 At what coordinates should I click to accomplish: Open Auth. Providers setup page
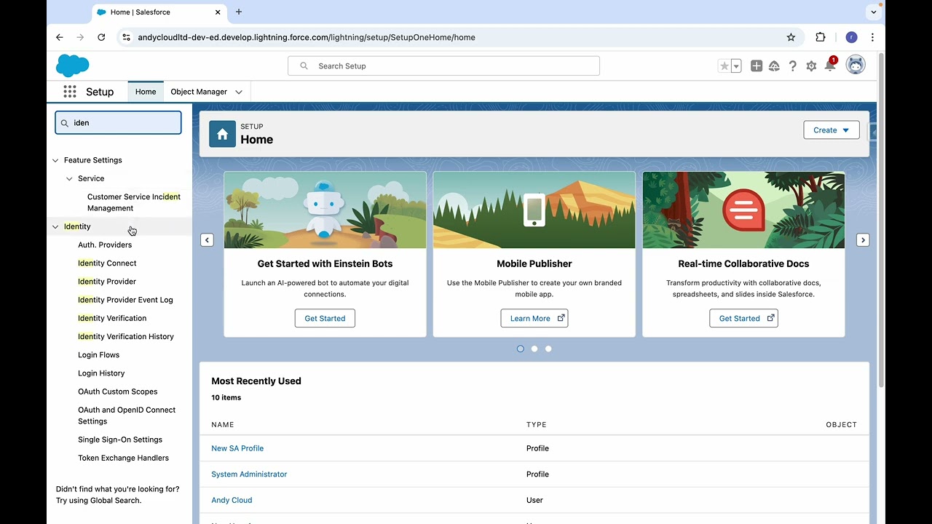(105, 245)
